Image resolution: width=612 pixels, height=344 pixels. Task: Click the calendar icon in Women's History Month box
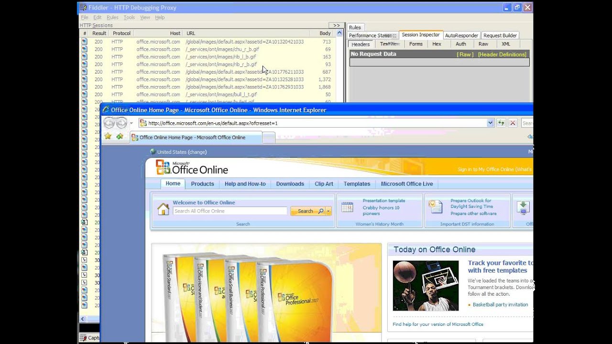click(347, 207)
